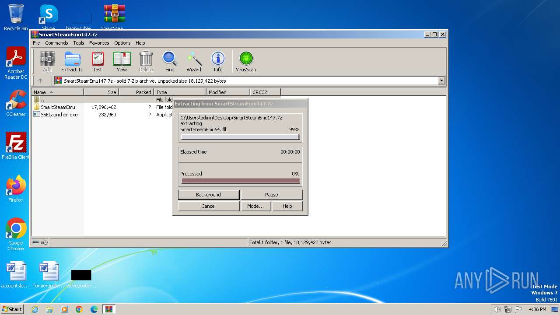The width and height of the screenshot is (560, 315).
Task: Click the size value 17,896,462
Action: click(x=104, y=107)
